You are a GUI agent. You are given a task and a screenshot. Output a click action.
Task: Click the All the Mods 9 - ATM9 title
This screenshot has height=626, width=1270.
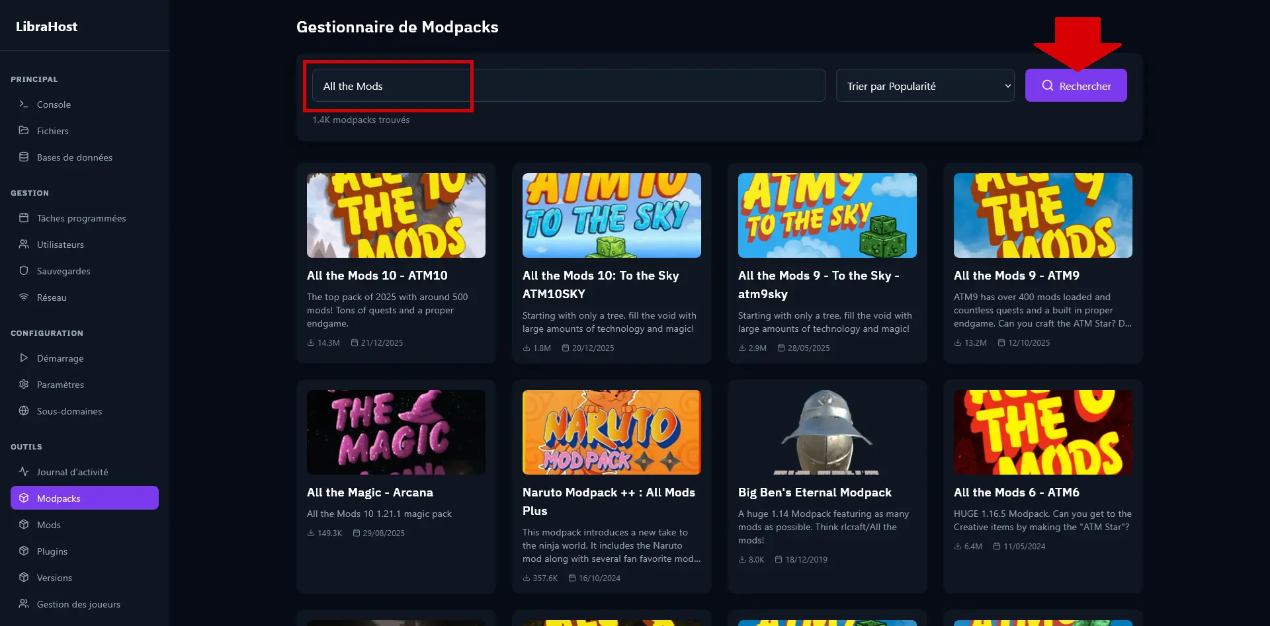[1016, 276]
